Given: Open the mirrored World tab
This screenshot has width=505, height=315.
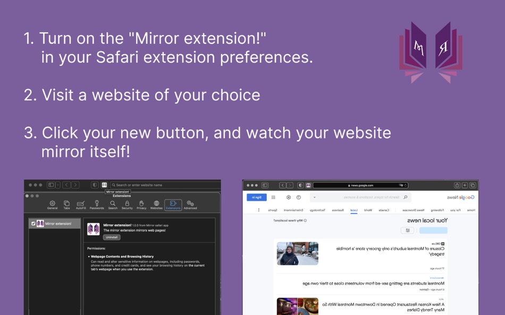Looking at the screenshot, I should pyautogui.click(x=368, y=210).
